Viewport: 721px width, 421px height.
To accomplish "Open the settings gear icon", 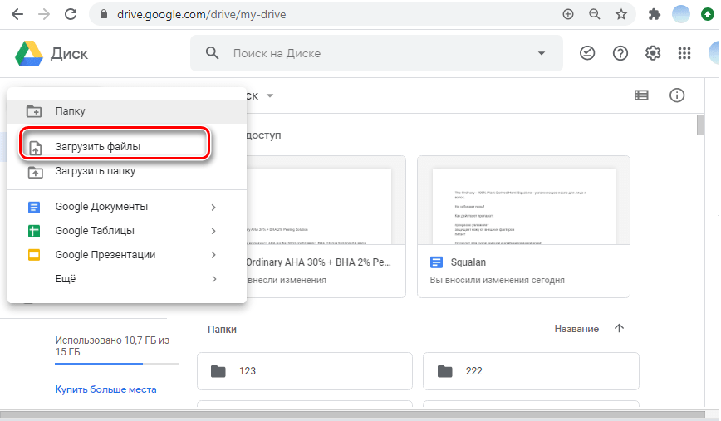I will 653,53.
